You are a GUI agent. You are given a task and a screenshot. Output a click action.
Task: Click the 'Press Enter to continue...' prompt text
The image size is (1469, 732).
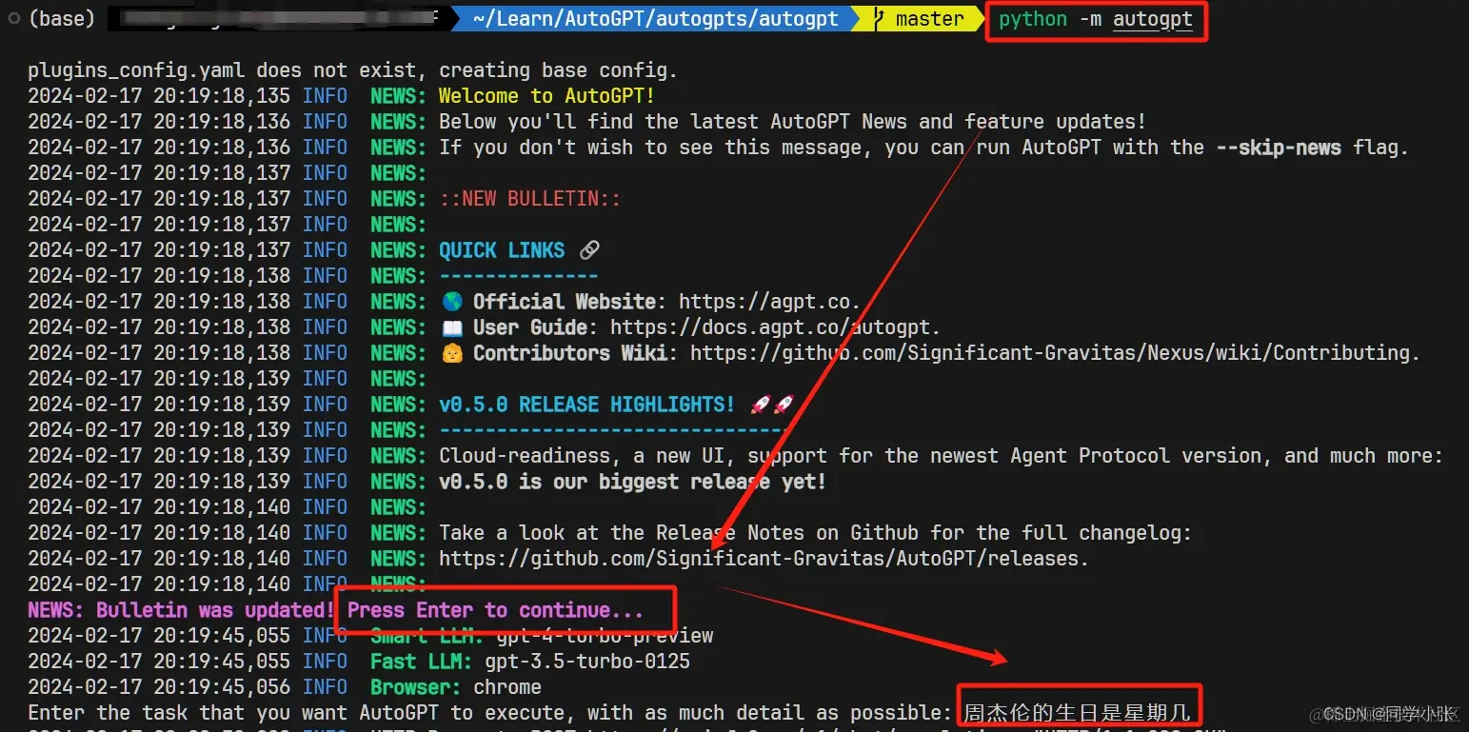click(495, 610)
